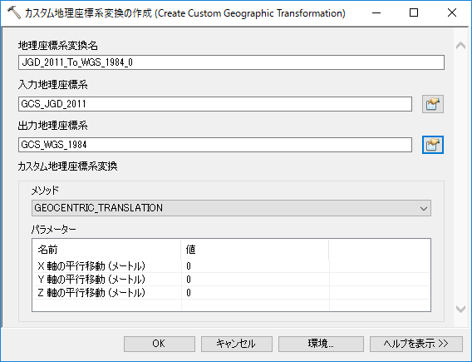Expand the GEOCENTRIC_TRANSLATION method dropdown
This screenshot has width=472, height=362.
231,208
